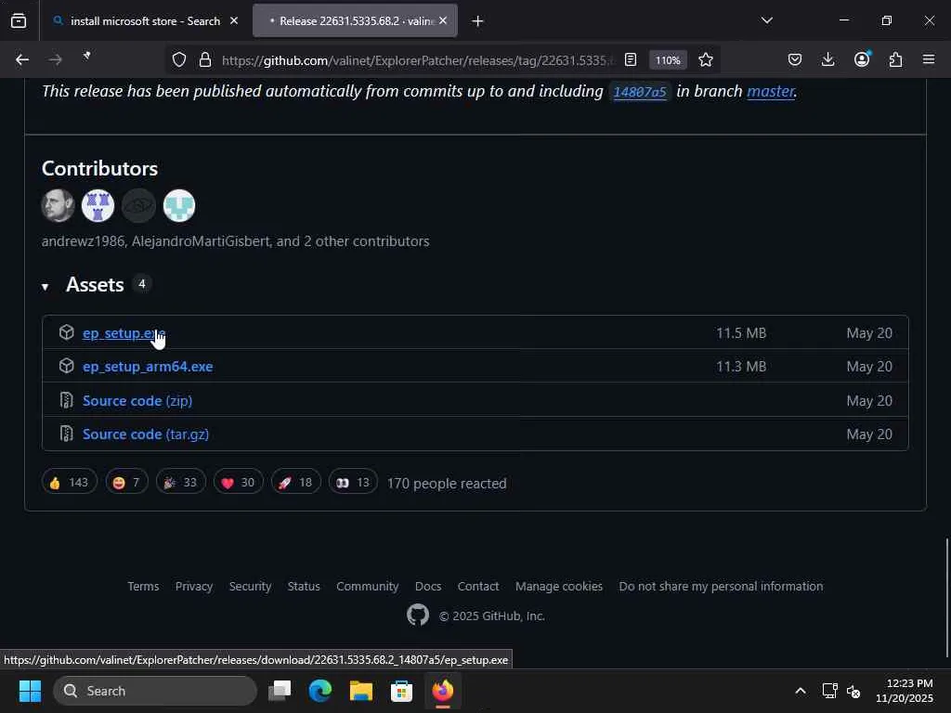Viewport: 951px width, 713px height.
Task: Bookmark this page with star icon
Action: tap(706, 59)
